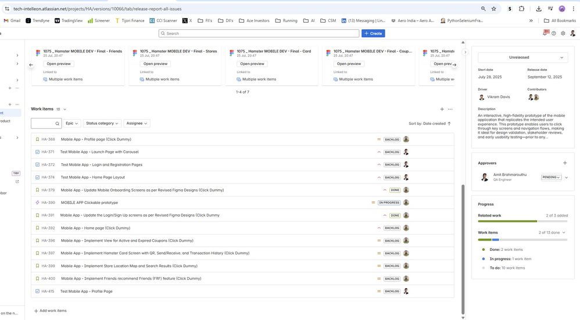Open Work items more actions ellipsis

[x=450, y=109]
